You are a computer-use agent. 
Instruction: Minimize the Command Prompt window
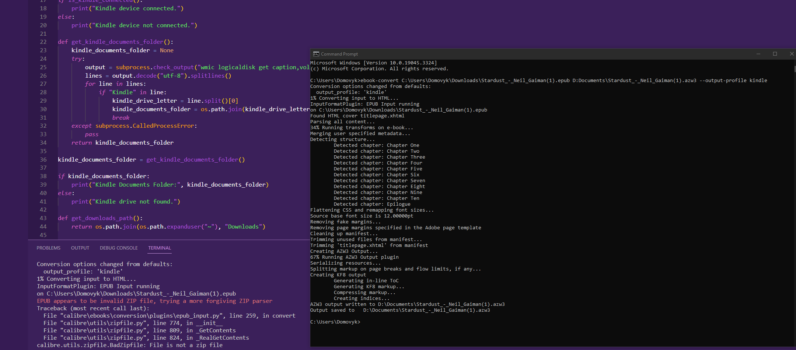[x=758, y=54]
